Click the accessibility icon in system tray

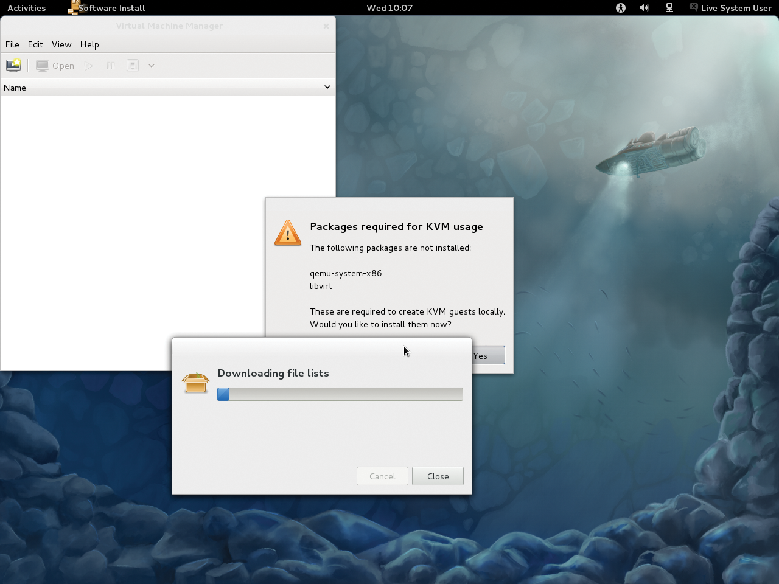(620, 8)
